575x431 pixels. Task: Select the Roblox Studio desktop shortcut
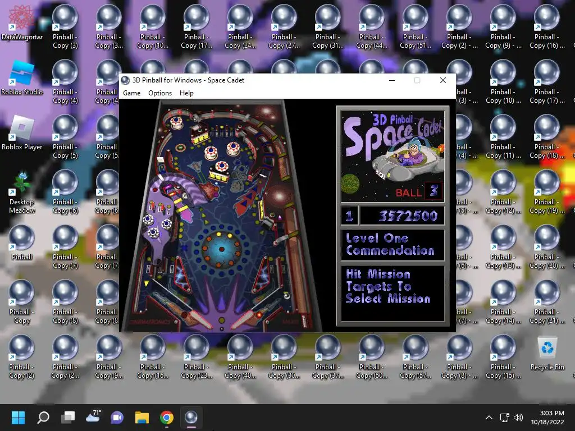pos(22,77)
